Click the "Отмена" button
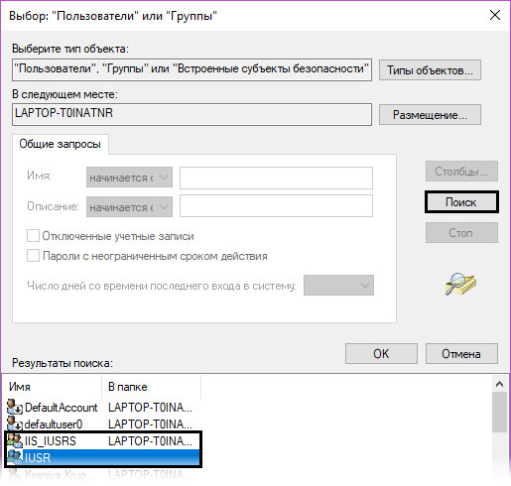511x486 pixels. [461, 354]
